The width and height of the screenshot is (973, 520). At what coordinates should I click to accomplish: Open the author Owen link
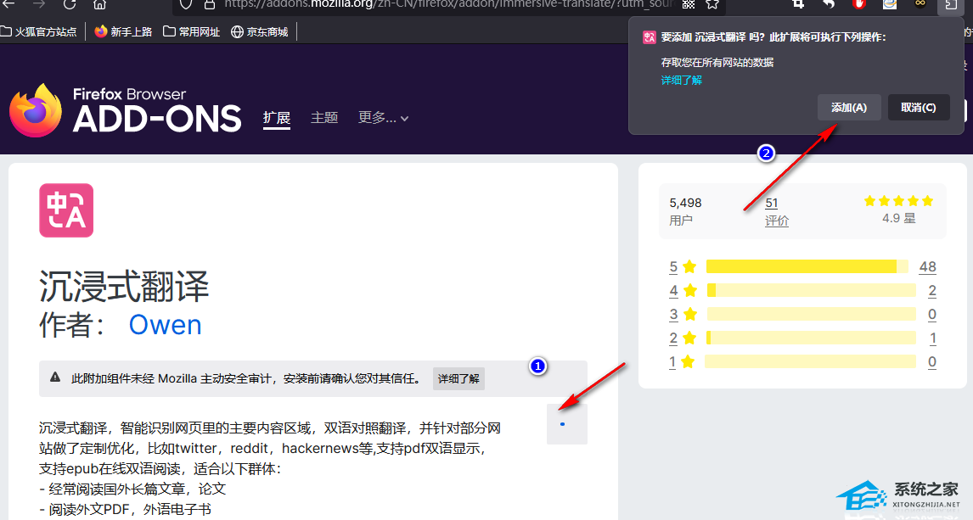(165, 325)
